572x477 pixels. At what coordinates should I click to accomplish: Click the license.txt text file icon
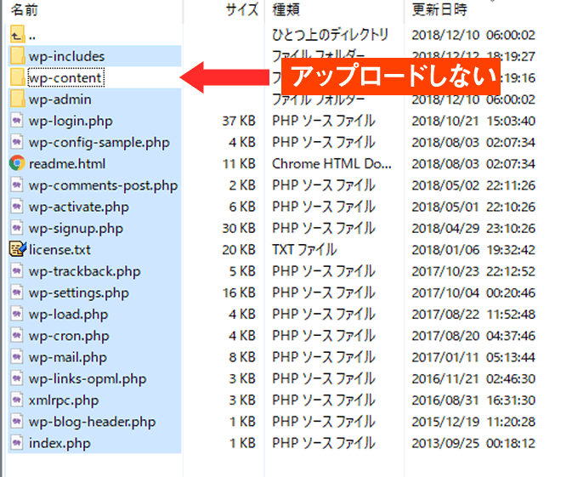(17, 250)
